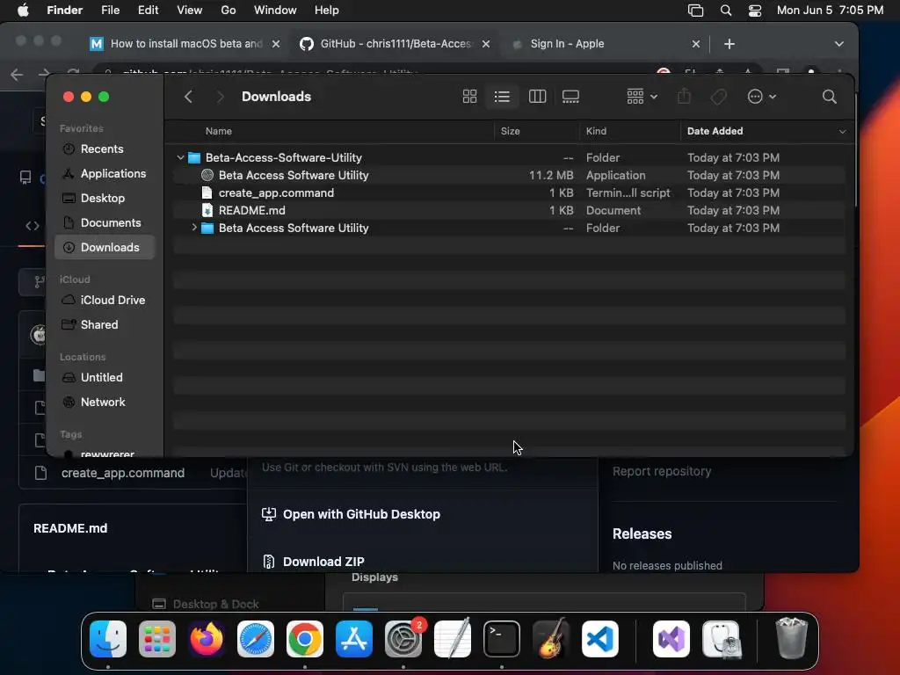Collapse the Beta-Access-Software-Utility folder
Screen dimensions: 900x675
tap(180, 157)
